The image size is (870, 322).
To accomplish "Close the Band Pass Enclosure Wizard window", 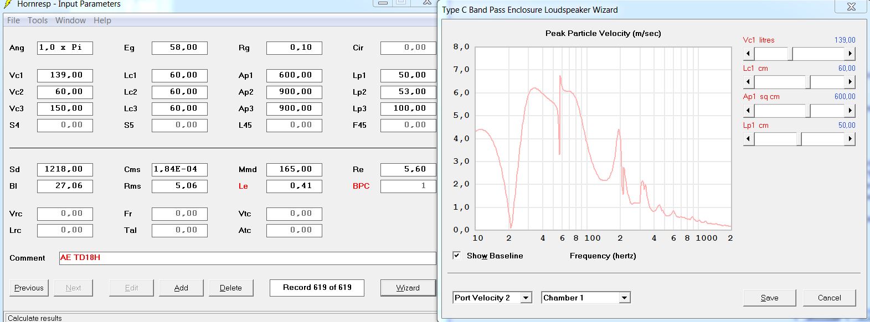I will (851, 7).
